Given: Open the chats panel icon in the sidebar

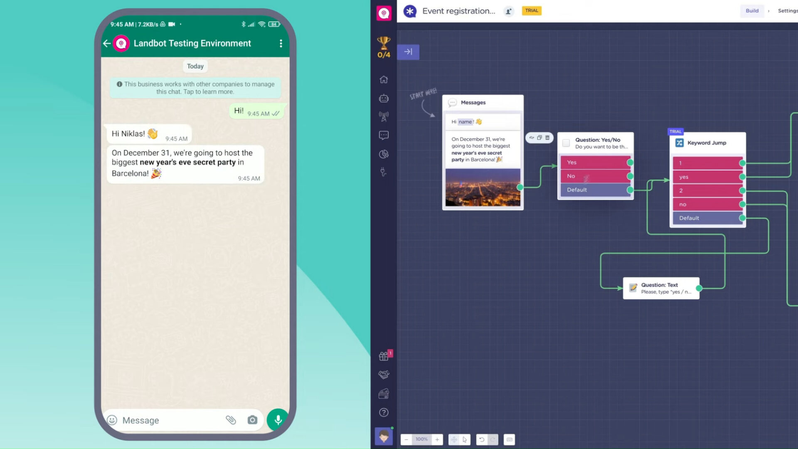Looking at the screenshot, I should pos(384,135).
